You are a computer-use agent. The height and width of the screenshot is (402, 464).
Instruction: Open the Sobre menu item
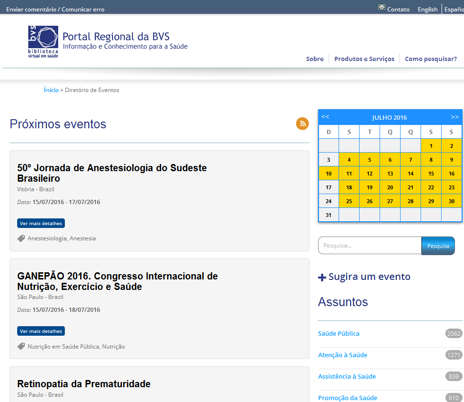315,59
